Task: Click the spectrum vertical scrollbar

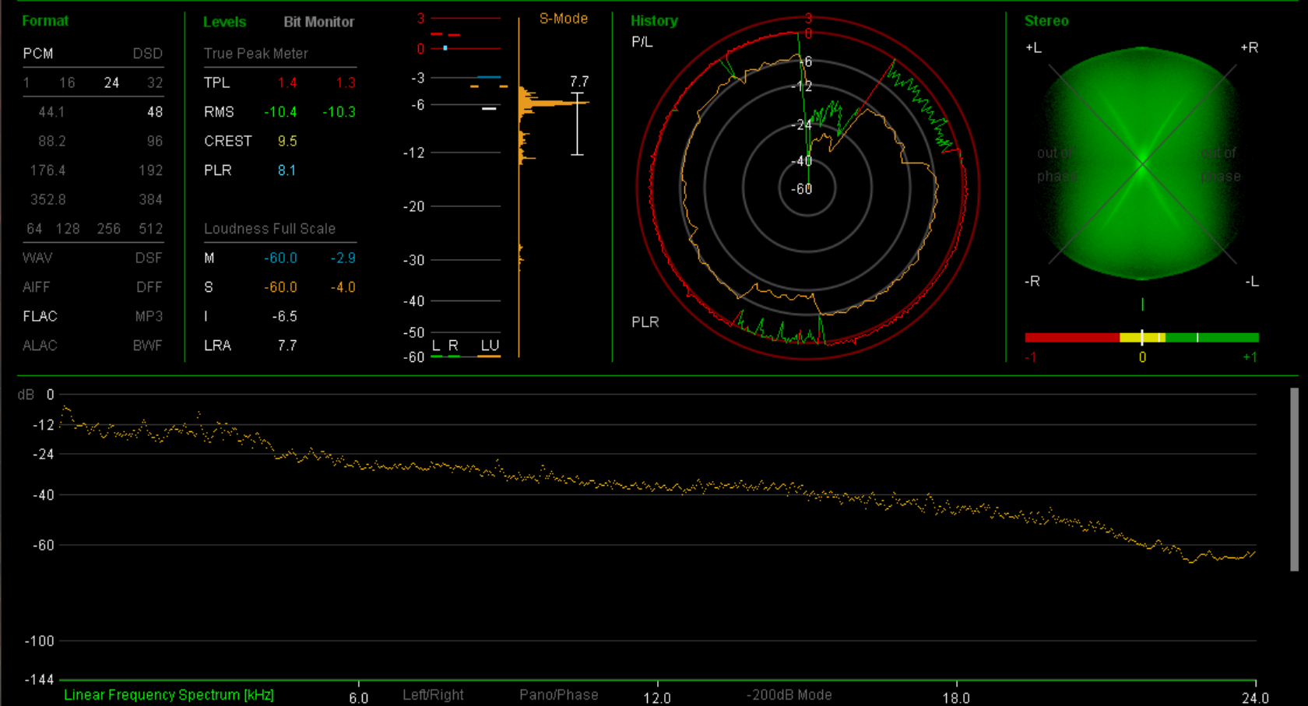Action: tap(1294, 479)
